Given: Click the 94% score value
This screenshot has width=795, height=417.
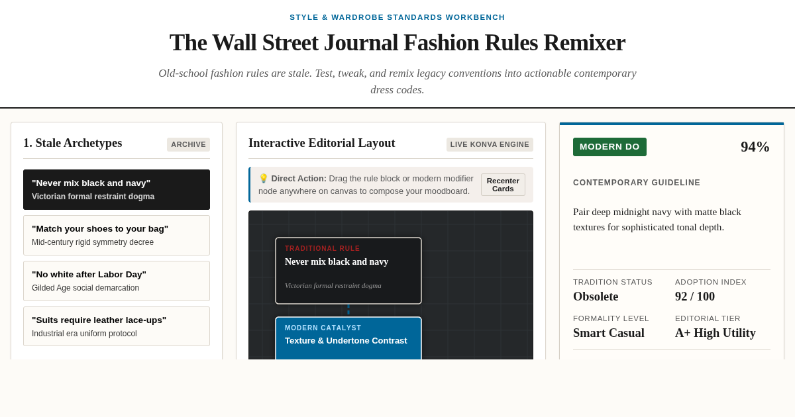Looking at the screenshot, I should (x=755, y=147).
